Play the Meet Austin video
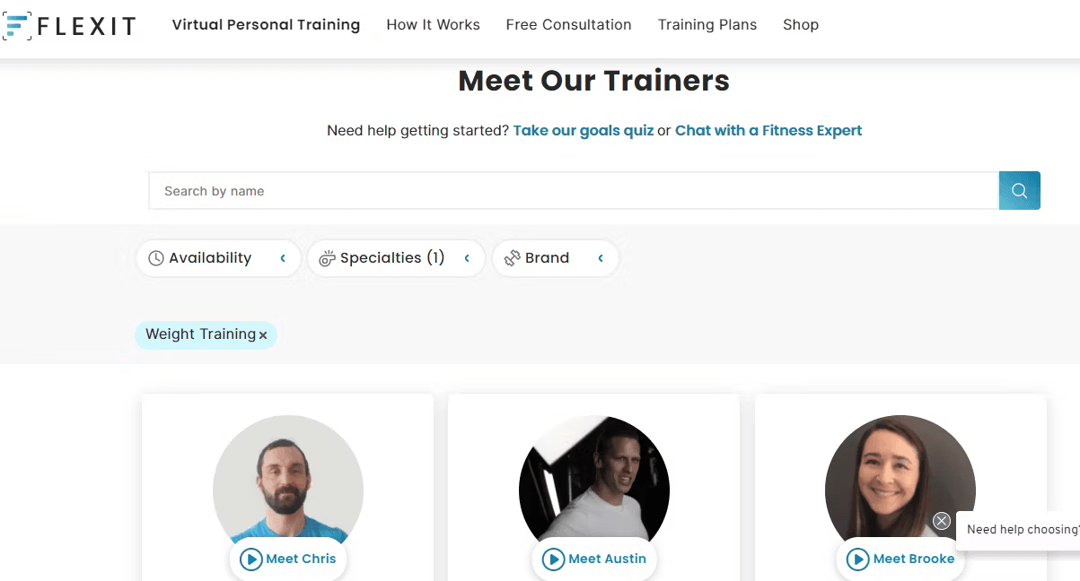 pos(594,559)
